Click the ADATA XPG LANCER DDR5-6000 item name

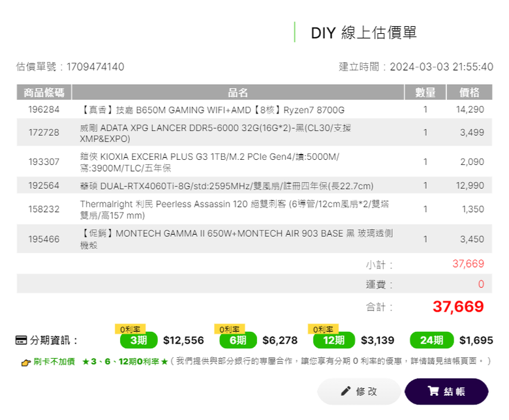[215, 133]
